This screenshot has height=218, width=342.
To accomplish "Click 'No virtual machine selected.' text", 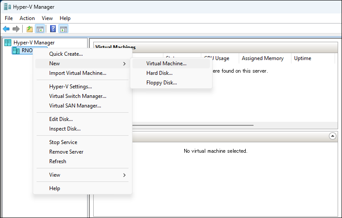I will tap(216, 151).
